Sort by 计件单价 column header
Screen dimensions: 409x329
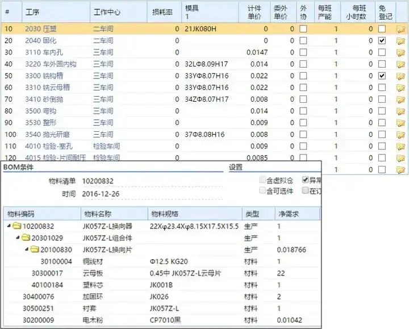[x=254, y=13]
